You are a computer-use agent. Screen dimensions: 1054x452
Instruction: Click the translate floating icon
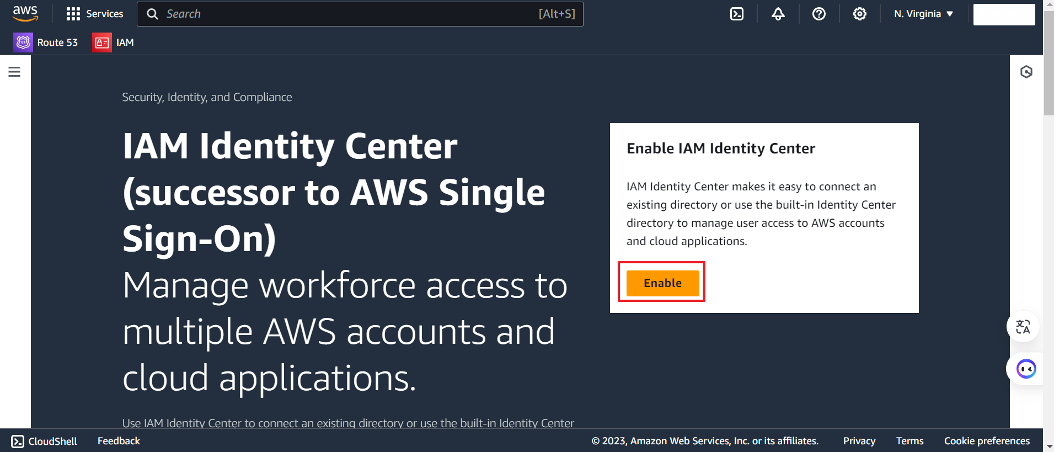pyautogui.click(x=1023, y=327)
